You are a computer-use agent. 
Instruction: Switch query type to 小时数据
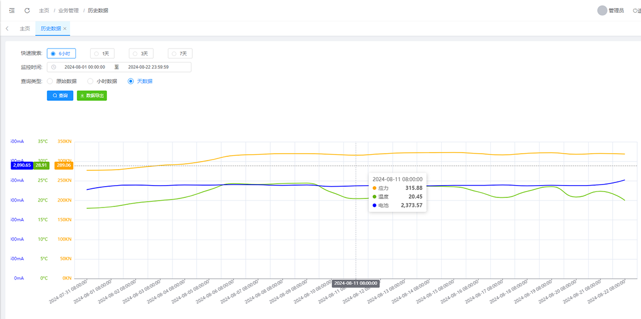tap(102, 82)
